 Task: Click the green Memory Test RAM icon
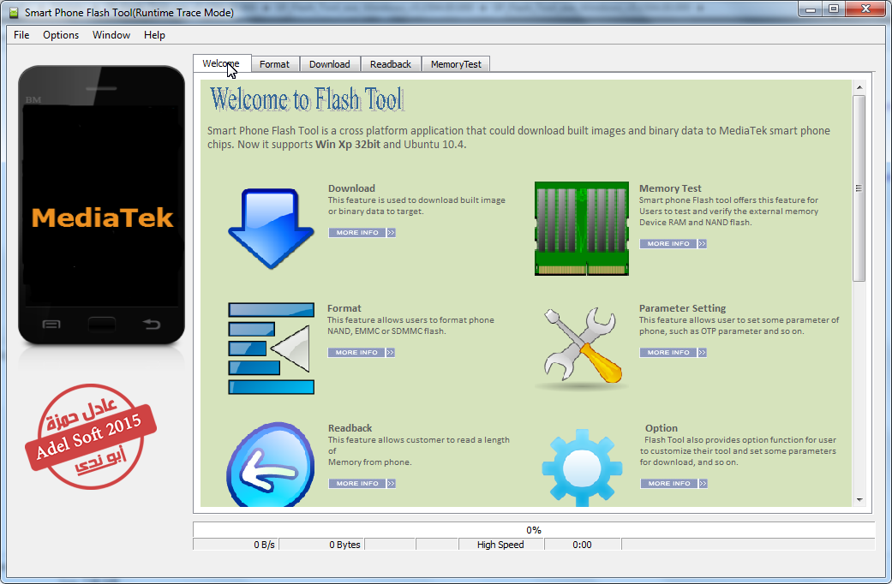pyautogui.click(x=582, y=229)
